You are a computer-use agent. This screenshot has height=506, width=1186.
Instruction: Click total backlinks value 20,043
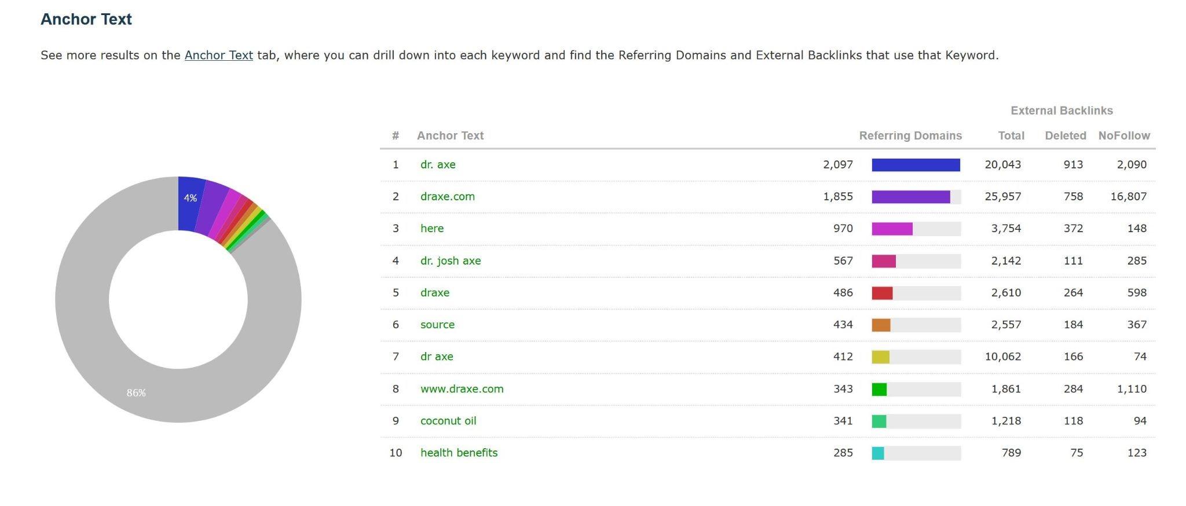pos(1003,164)
